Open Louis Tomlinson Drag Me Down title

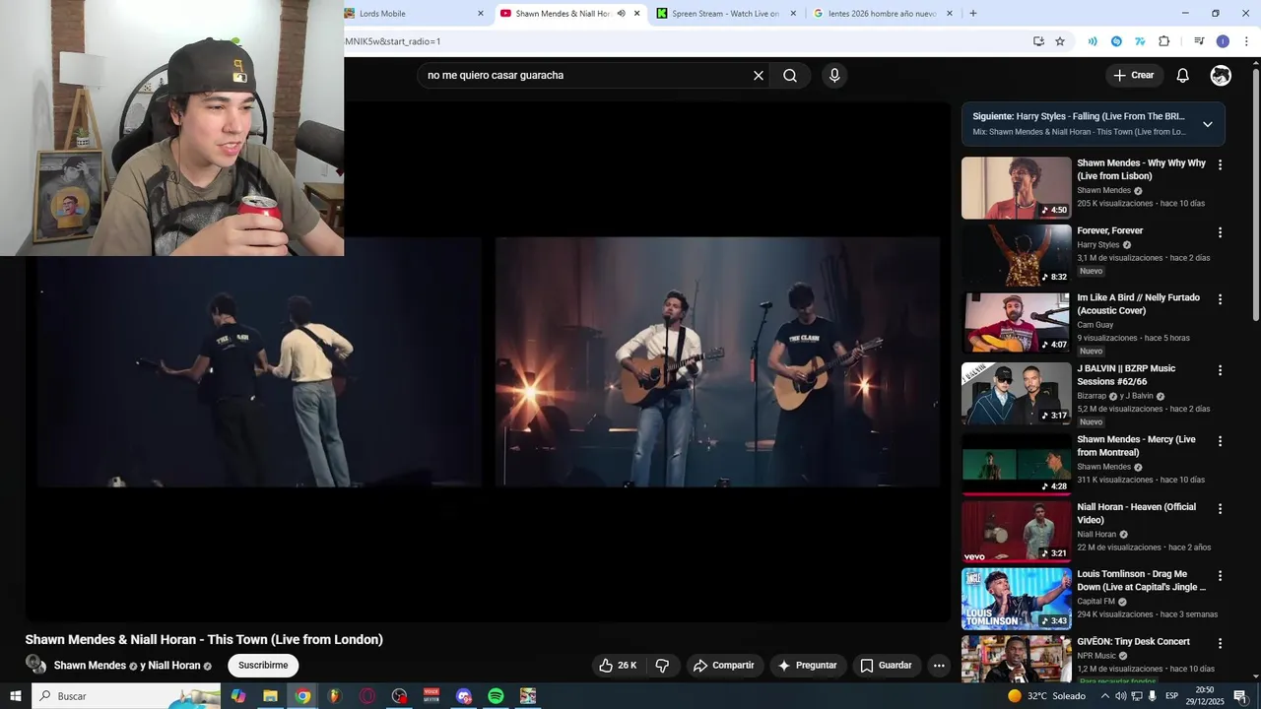[1141, 580]
